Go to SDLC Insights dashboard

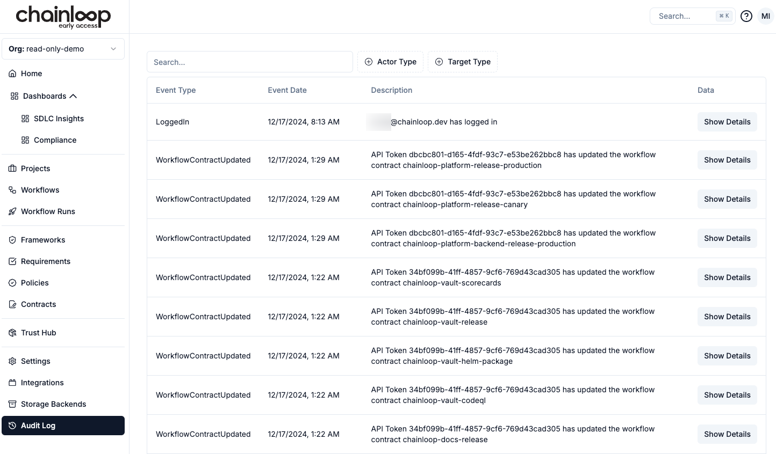tap(59, 119)
